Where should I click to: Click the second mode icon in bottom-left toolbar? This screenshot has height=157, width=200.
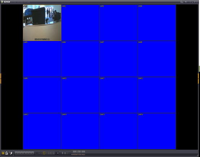pyautogui.click(x=6, y=153)
